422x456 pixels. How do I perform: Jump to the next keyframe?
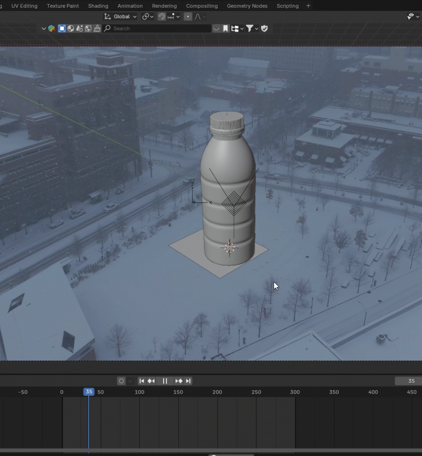(179, 381)
